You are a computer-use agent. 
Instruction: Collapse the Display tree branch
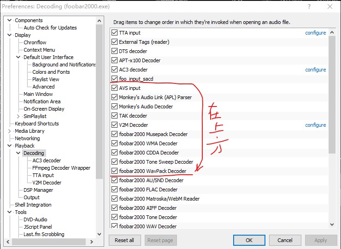point(10,35)
